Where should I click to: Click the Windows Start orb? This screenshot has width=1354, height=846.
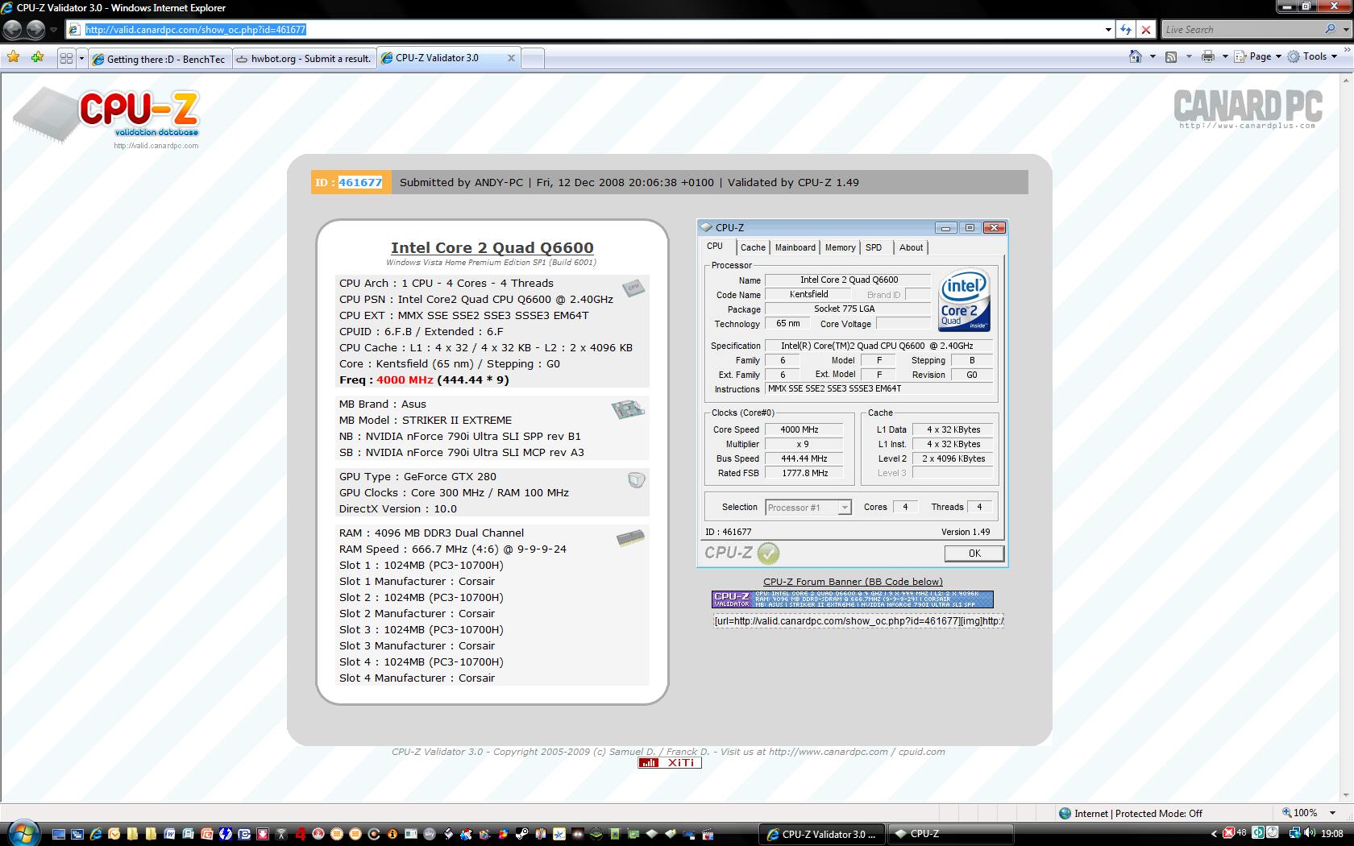pos(23,833)
